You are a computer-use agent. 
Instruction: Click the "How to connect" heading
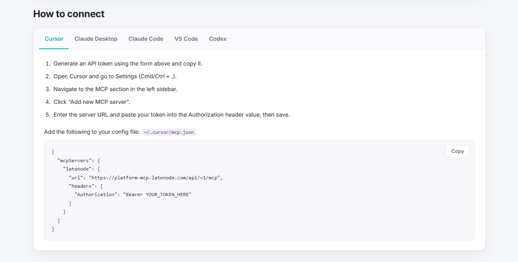click(69, 14)
